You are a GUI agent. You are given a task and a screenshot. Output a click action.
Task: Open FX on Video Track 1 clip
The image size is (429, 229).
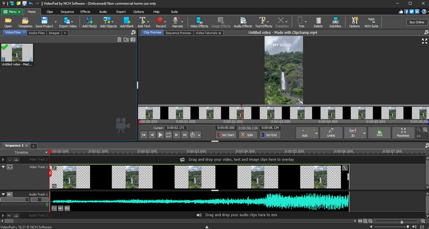coord(54,186)
